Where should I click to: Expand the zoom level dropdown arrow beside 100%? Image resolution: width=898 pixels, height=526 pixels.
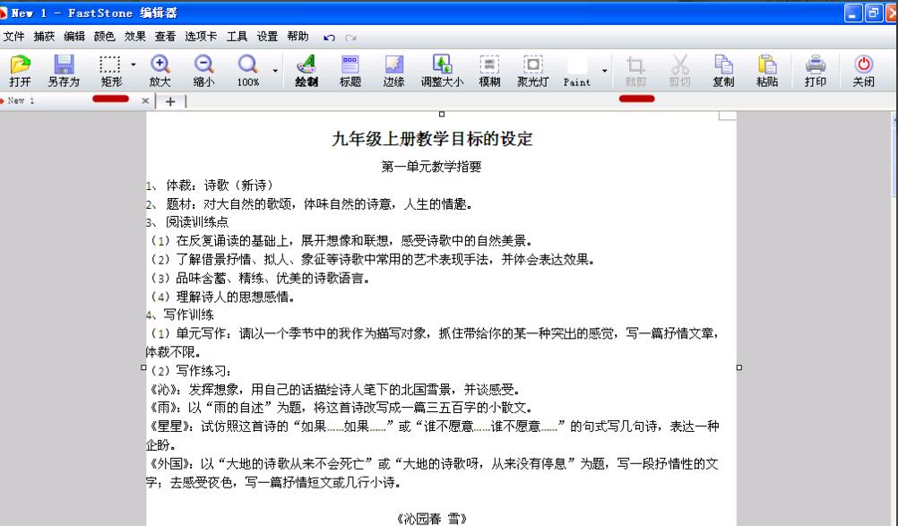(x=275, y=71)
